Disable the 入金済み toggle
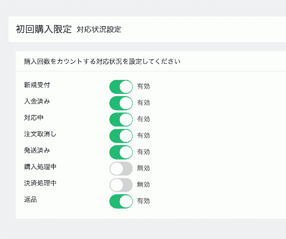286x239 pixels. tap(121, 103)
